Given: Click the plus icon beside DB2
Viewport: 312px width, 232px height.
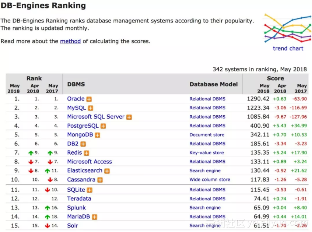Looking at the screenshot, I should 83,144.
